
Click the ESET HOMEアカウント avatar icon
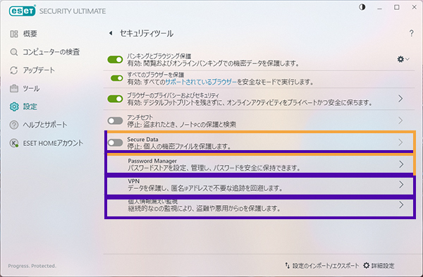14,143
